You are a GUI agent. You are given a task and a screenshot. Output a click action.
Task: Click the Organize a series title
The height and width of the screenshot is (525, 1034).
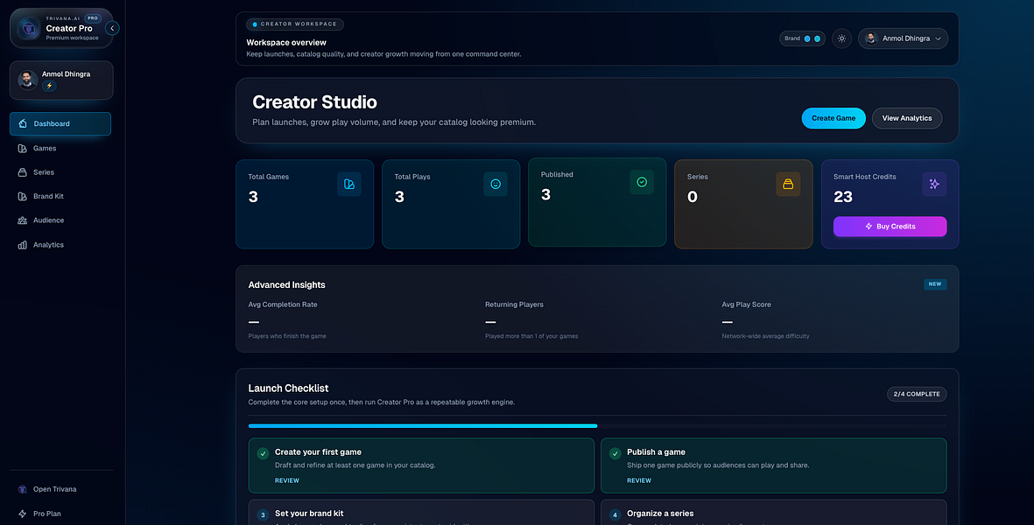660,514
